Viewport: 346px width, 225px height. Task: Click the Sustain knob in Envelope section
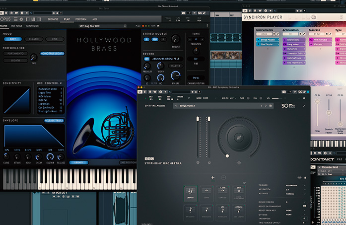50,155
